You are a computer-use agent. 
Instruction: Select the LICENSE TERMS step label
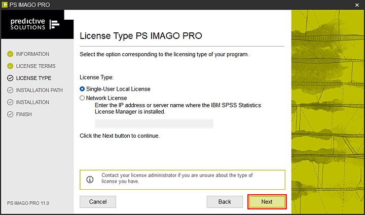35,66
